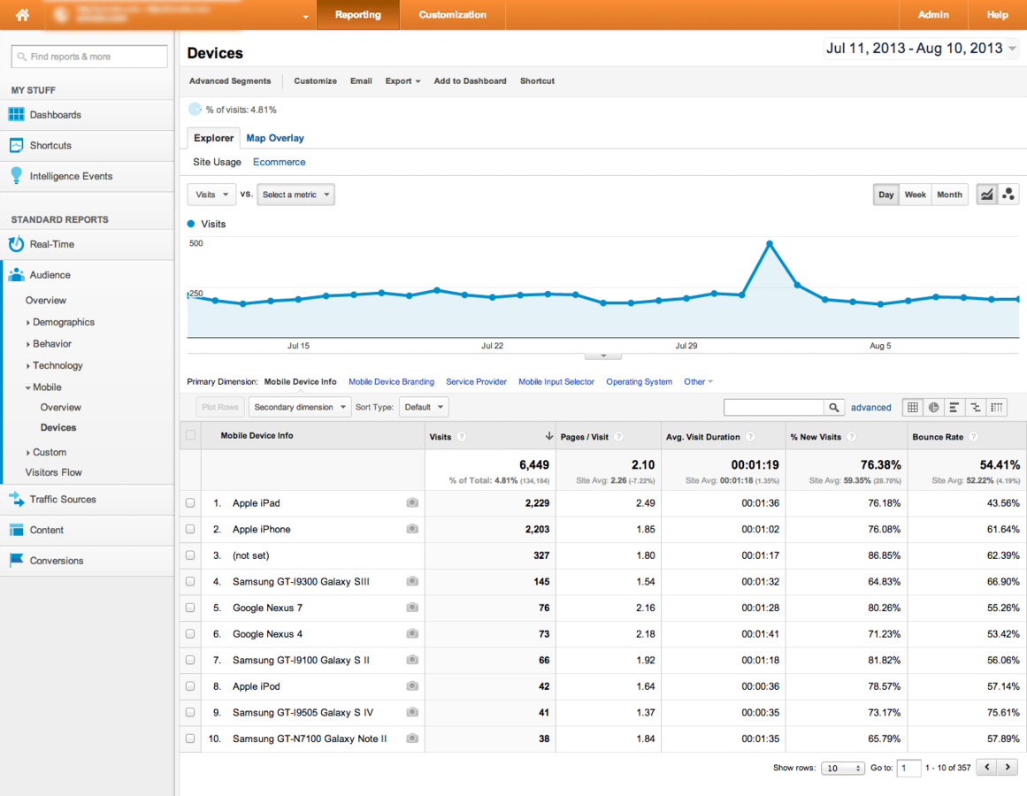
Task: Select Mobile Device Branding dimension
Action: click(391, 381)
